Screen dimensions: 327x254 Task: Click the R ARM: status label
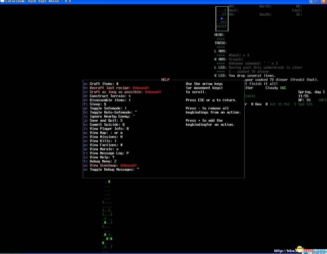pos(220,59)
